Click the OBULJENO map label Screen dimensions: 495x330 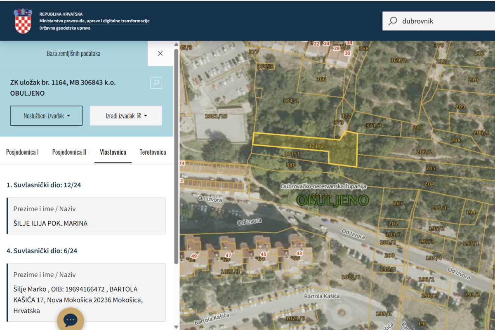click(x=332, y=200)
